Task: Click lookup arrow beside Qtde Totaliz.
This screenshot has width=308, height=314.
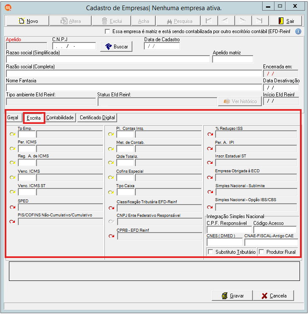Action: (111, 163)
